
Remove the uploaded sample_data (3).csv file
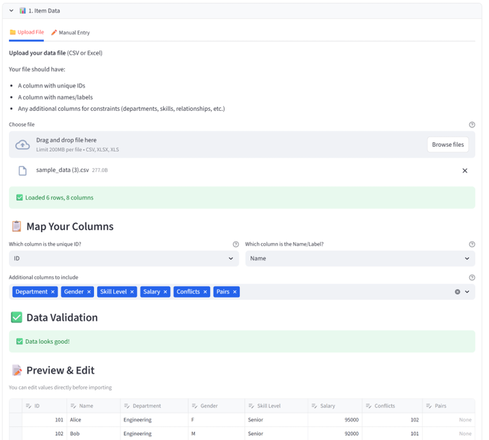click(465, 171)
